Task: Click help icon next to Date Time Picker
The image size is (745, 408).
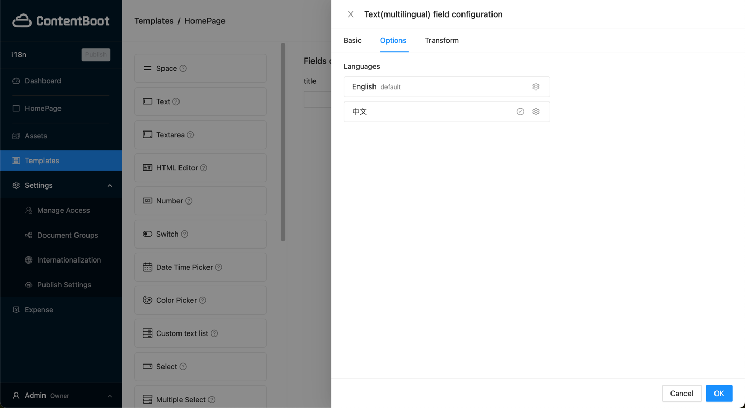Action: pyautogui.click(x=219, y=267)
